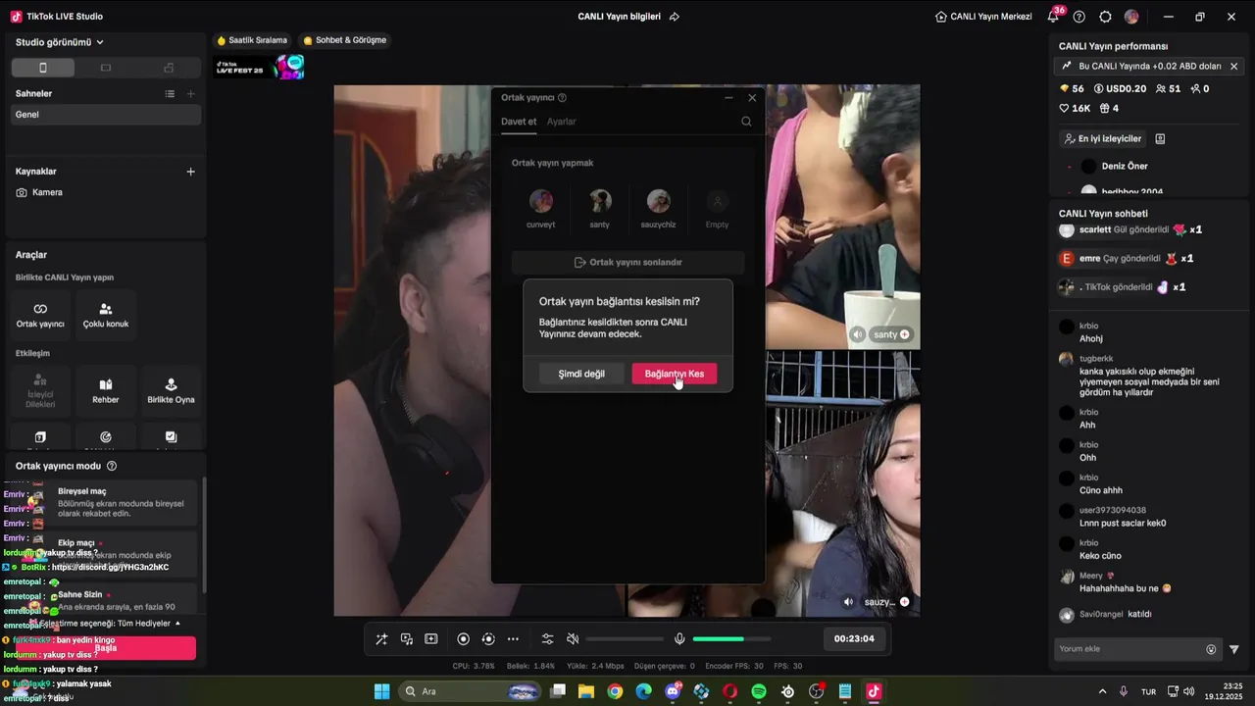Open the chat filter funnel icon

point(1234,649)
